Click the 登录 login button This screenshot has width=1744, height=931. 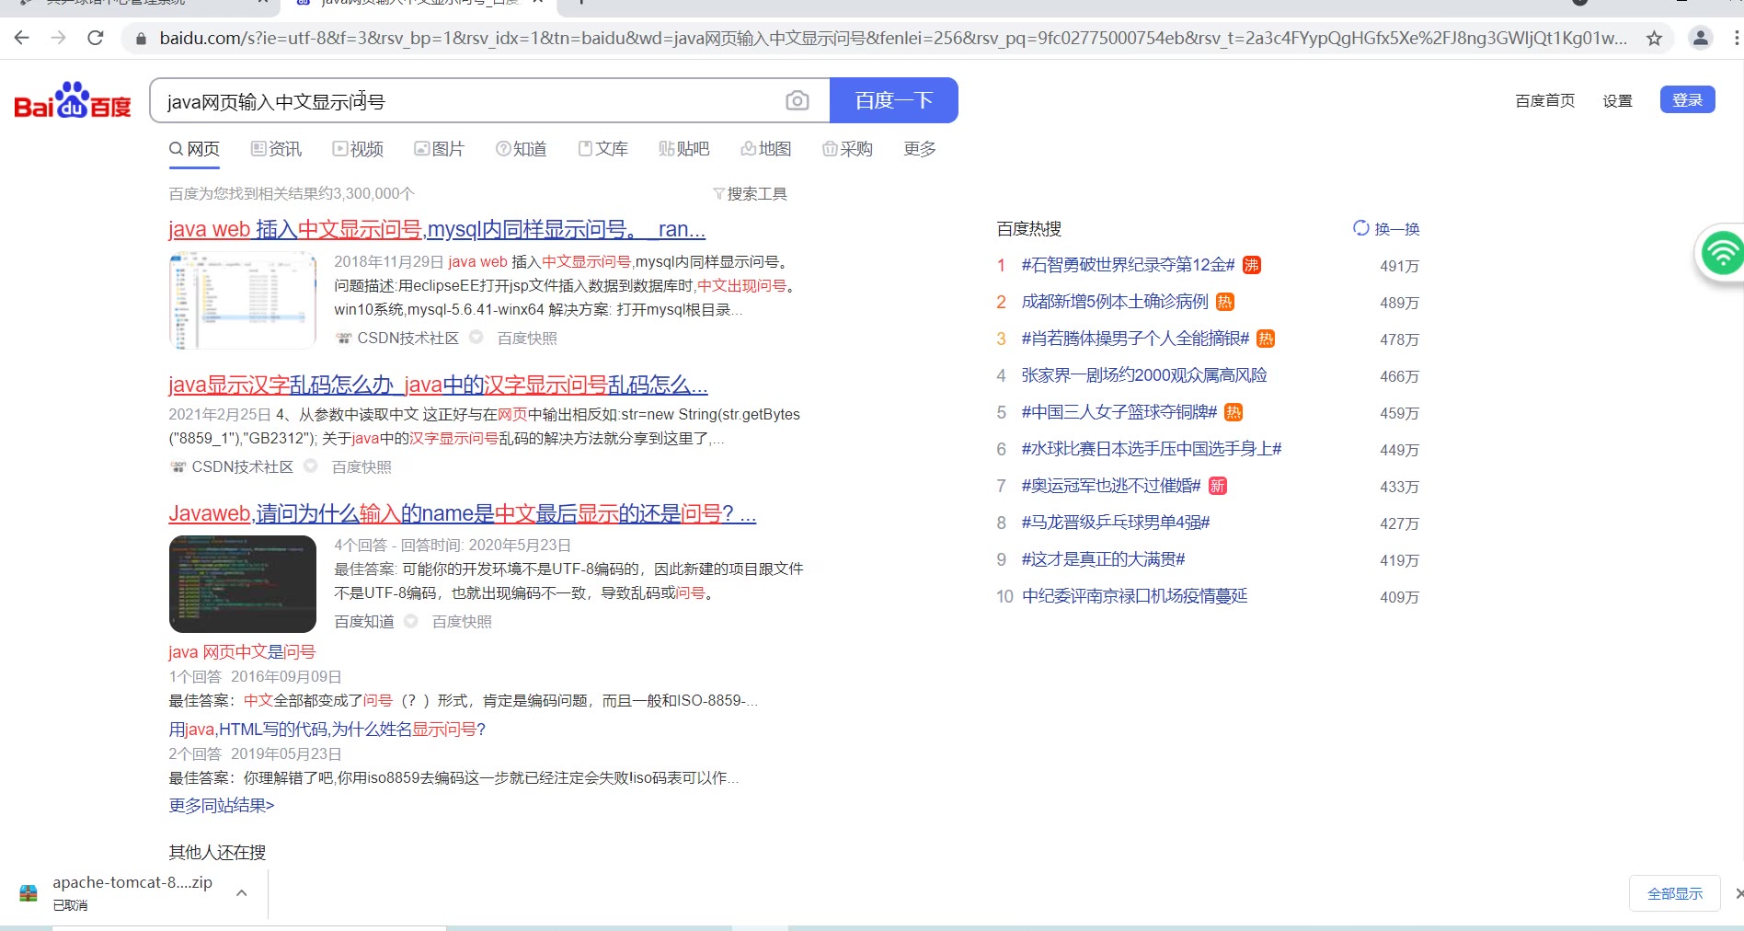click(x=1687, y=100)
